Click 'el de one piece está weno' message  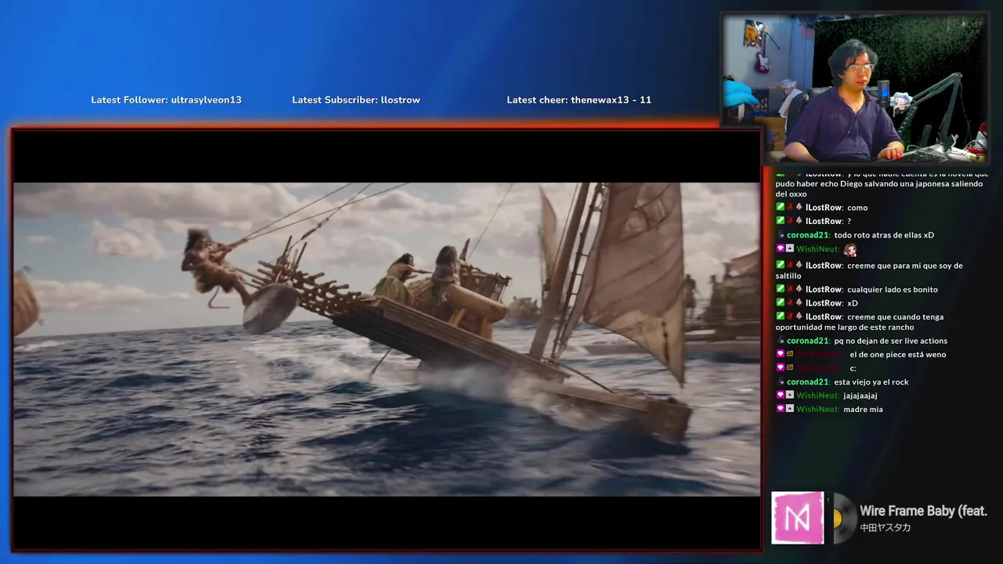[861, 355]
